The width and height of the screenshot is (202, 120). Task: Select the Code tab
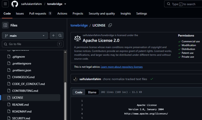coord(7,14)
